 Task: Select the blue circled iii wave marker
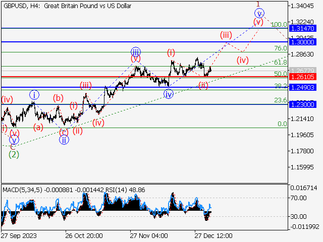[136, 52]
